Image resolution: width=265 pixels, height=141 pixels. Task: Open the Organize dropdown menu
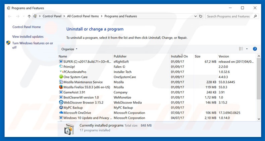pyautogui.click(x=69, y=49)
